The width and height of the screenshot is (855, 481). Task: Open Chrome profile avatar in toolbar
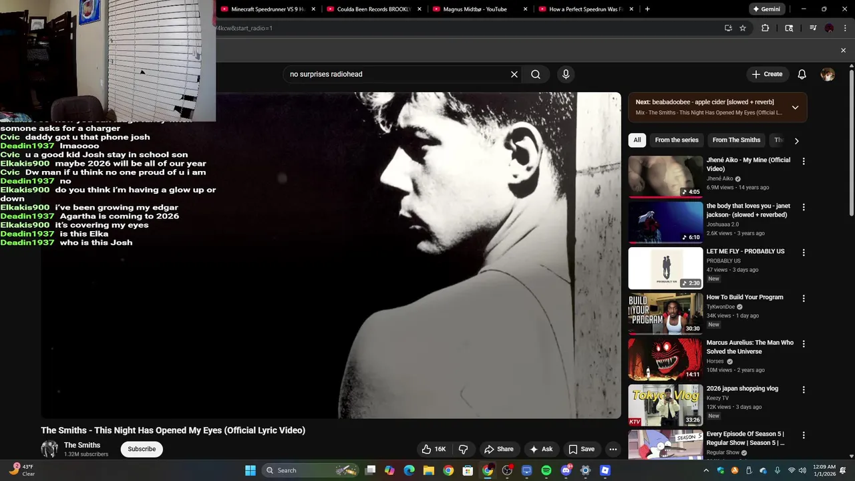coord(829,28)
